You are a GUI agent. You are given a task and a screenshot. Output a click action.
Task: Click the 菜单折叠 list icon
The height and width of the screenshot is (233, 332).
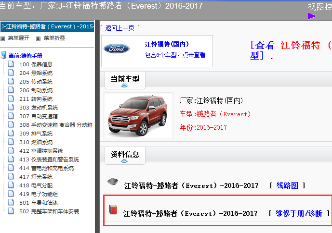tap(39, 38)
